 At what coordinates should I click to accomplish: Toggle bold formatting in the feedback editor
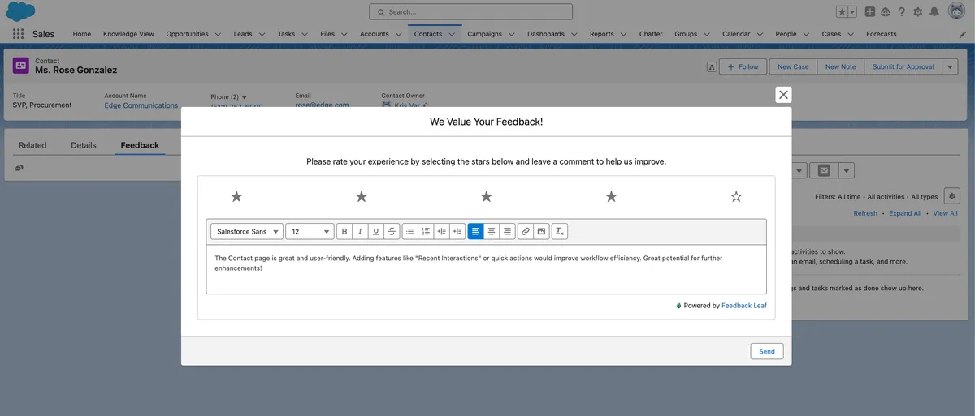(x=344, y=231)
